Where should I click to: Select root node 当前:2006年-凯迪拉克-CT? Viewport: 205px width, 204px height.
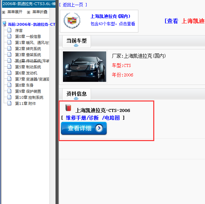tap(31, 24)
